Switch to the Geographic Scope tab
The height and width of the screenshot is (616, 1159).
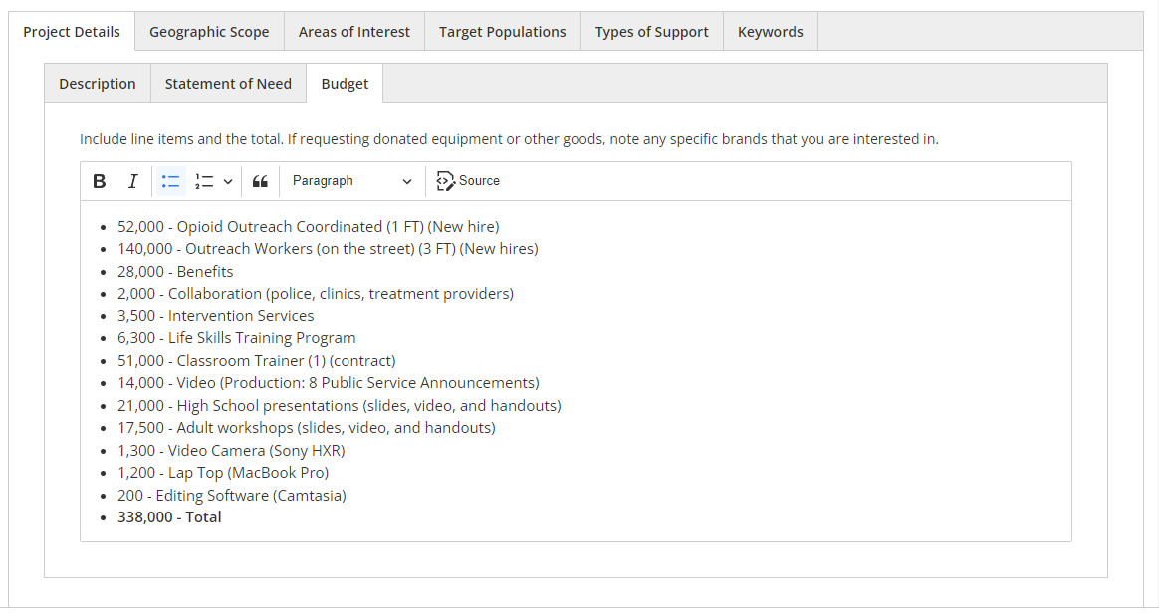[x=209, y=32]
